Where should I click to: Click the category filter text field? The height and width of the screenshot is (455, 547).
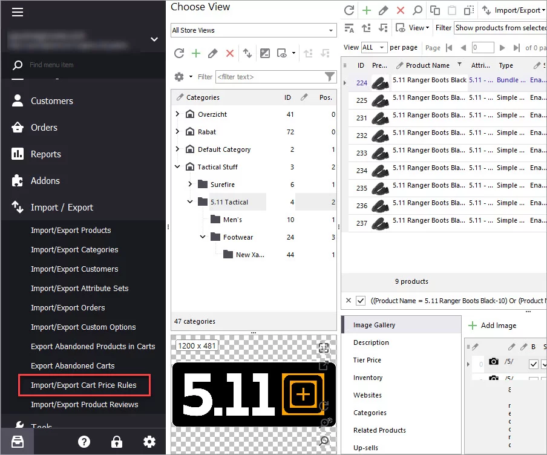(x=270, y=77)
